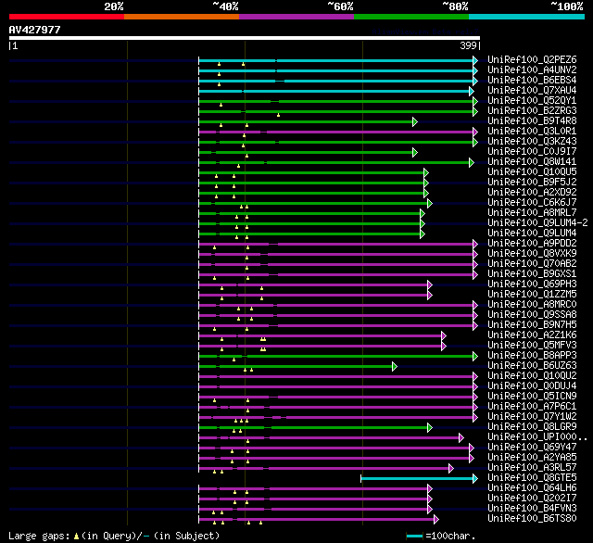The height and width of the screenshot is (543, 593).
Task: Open the UniRef100_Q2PEZ6 hit label
Action: pyautogui.click(x=532, y=59)
